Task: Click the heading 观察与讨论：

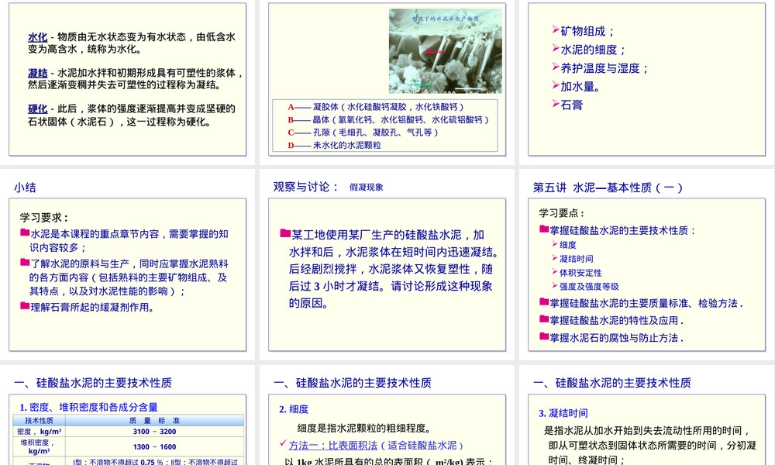Action: click(306, 187)
